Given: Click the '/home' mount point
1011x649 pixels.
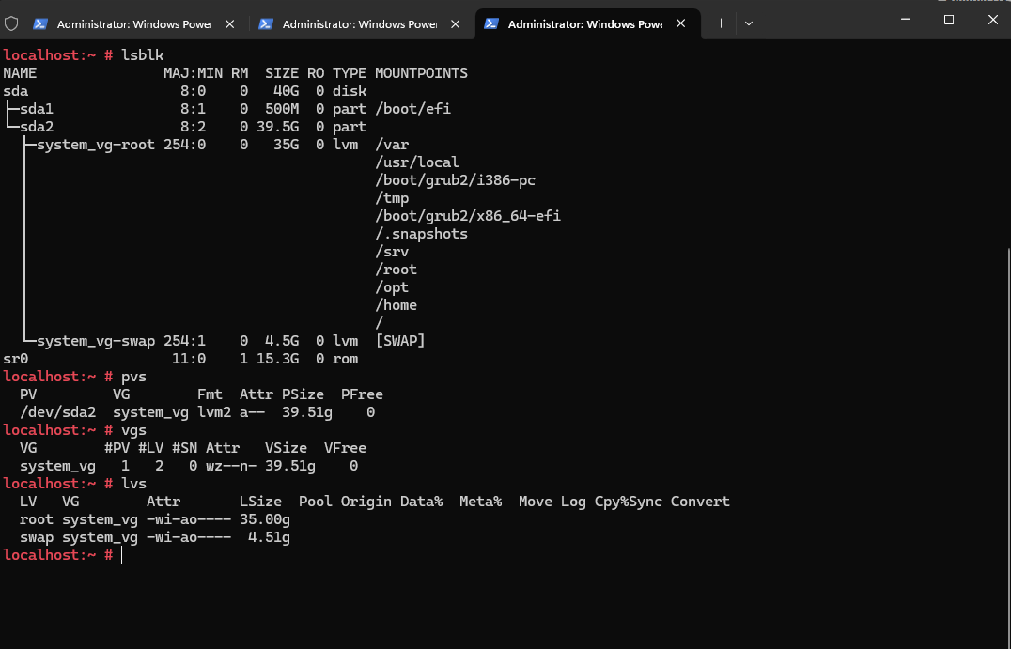Looking at the screenshot, I should tap(396, 305).
